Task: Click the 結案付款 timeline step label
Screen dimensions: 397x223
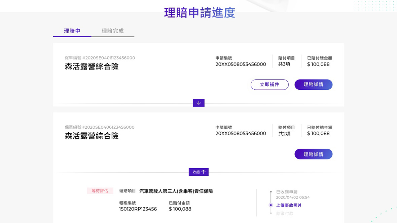Action: click(285, 213)
